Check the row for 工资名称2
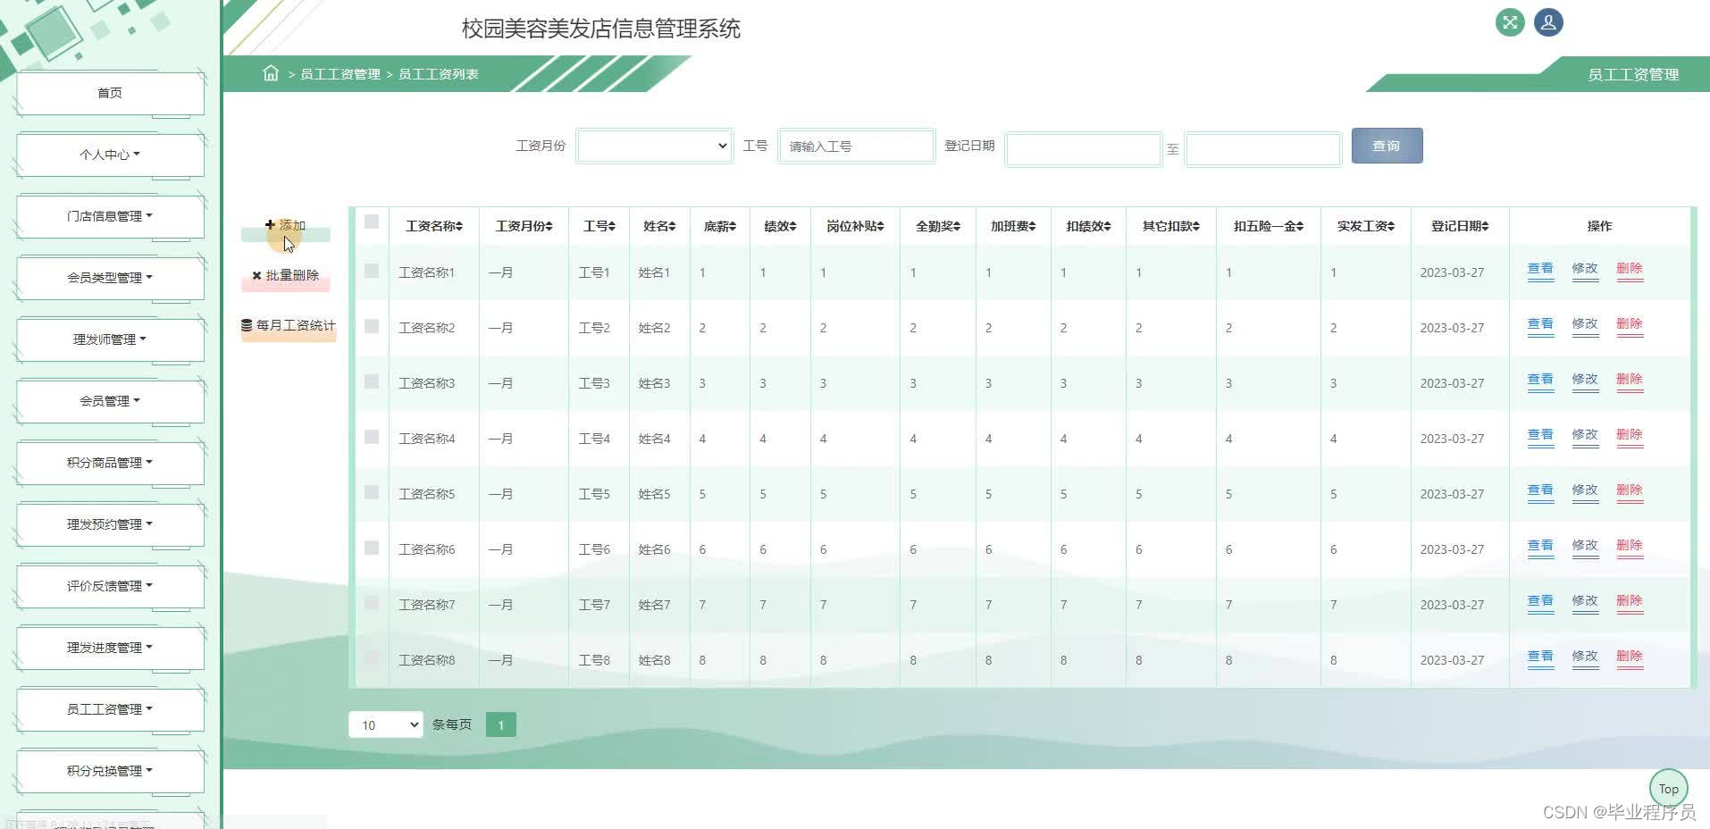This screenshot has height=829, width=1710. [x=372, y=326]
